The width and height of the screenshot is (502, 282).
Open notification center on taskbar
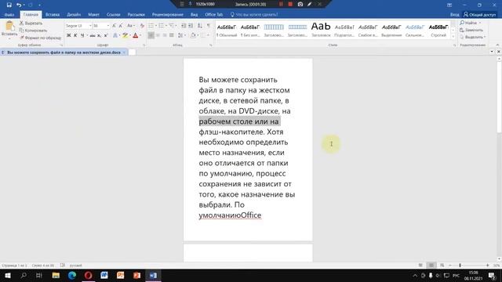(492, 275)
